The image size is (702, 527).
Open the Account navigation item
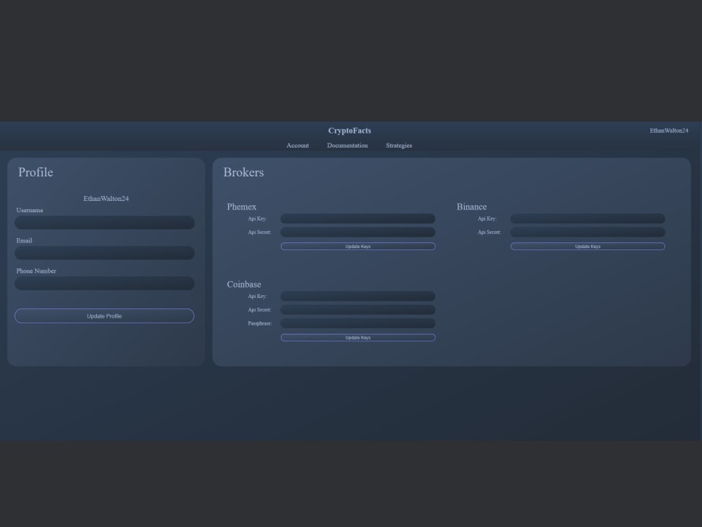[298, 145]
